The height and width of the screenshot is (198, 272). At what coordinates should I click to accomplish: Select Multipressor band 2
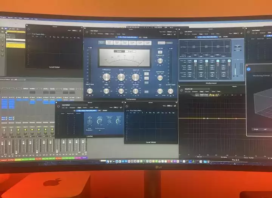(x=207, y=61)
